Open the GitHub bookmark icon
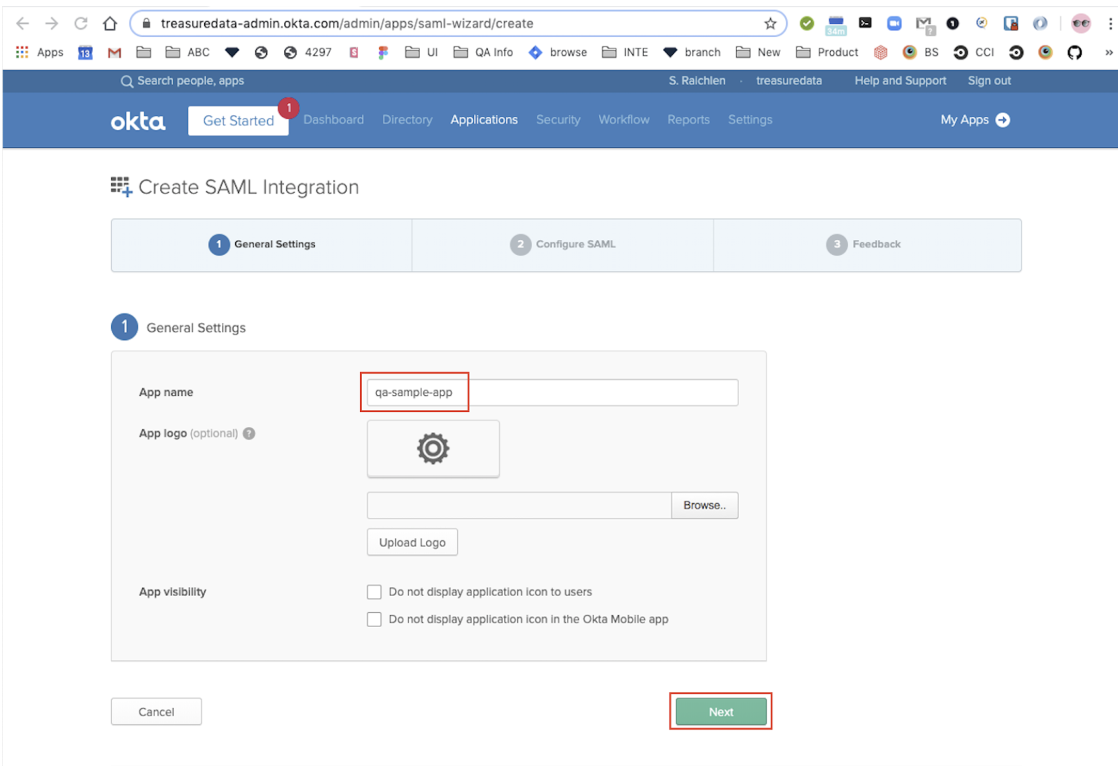 pos(1074,53)
